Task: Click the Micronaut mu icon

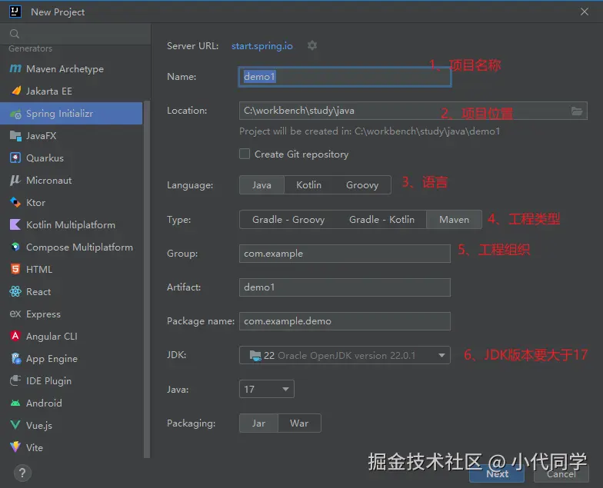Action: (x=15, y=180)
